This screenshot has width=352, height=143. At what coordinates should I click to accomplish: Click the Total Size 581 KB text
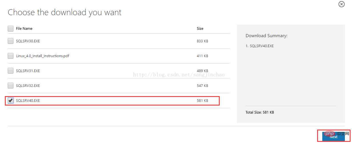[260, 112]
